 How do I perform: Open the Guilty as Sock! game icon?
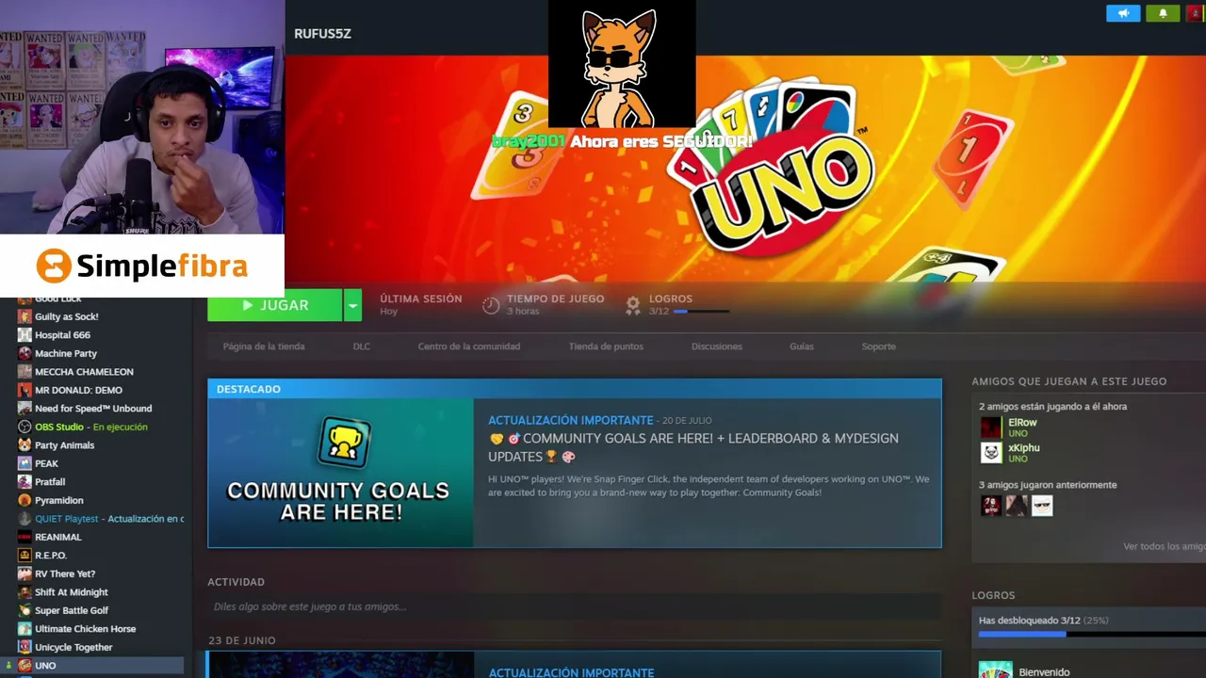tap(24, 316)
